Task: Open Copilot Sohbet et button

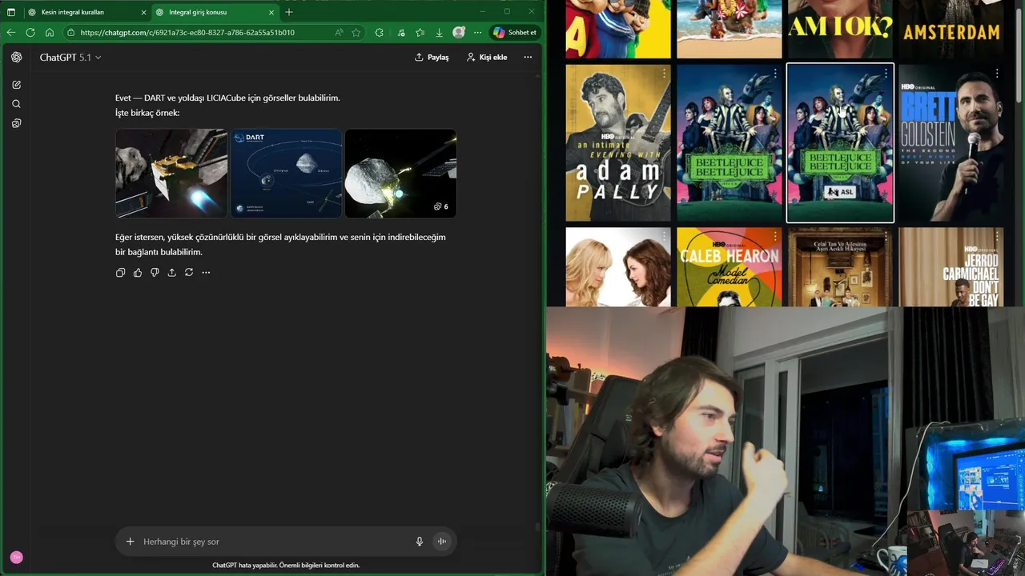Action: 515,33
